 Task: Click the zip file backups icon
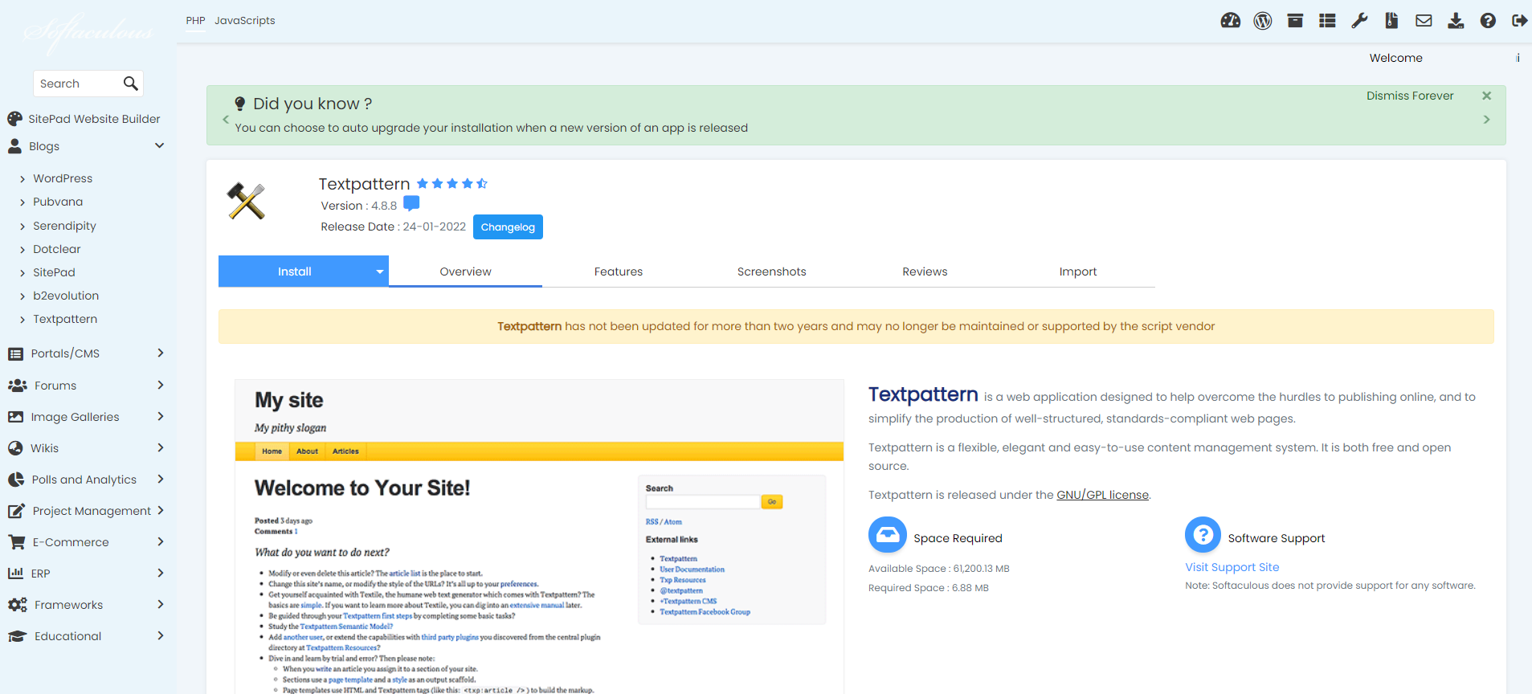pyautogui.click(x=1391, y=21)
